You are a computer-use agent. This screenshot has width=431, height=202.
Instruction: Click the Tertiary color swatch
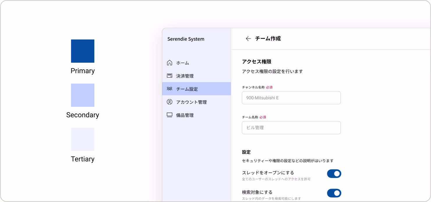pos(83,139)
